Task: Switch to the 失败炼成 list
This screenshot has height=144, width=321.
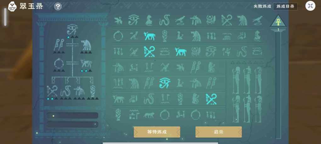Action: 262,6
